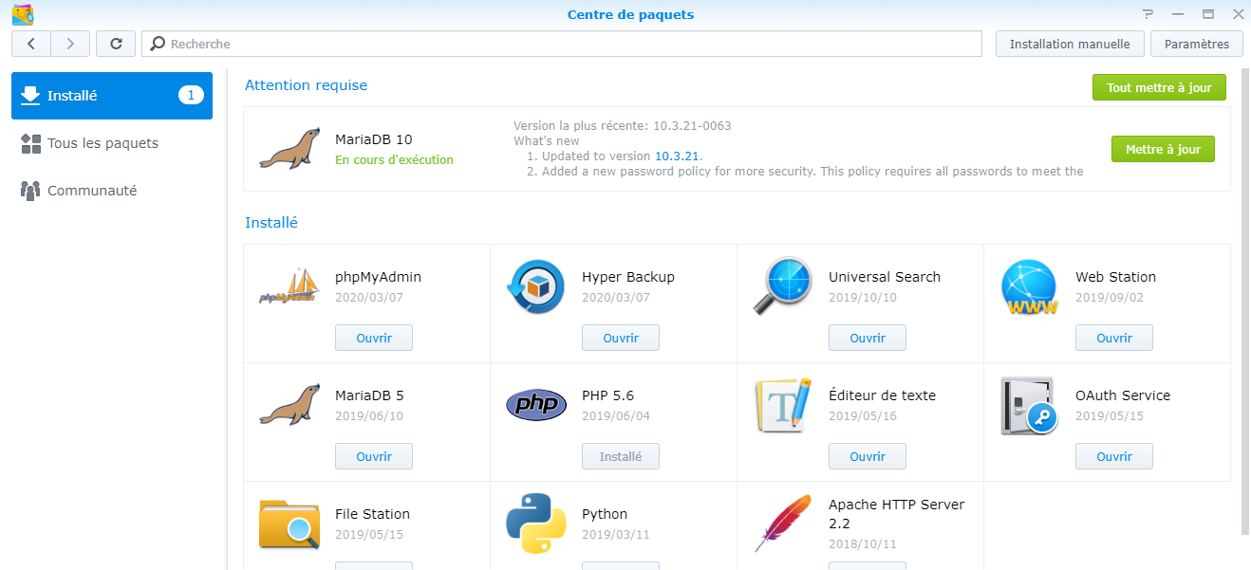This screenshot has height=570, width=1251.
Task: Open Éditeur de texte with its Ouvrir button
Action: pyautogui.click(x=868, y=456)
